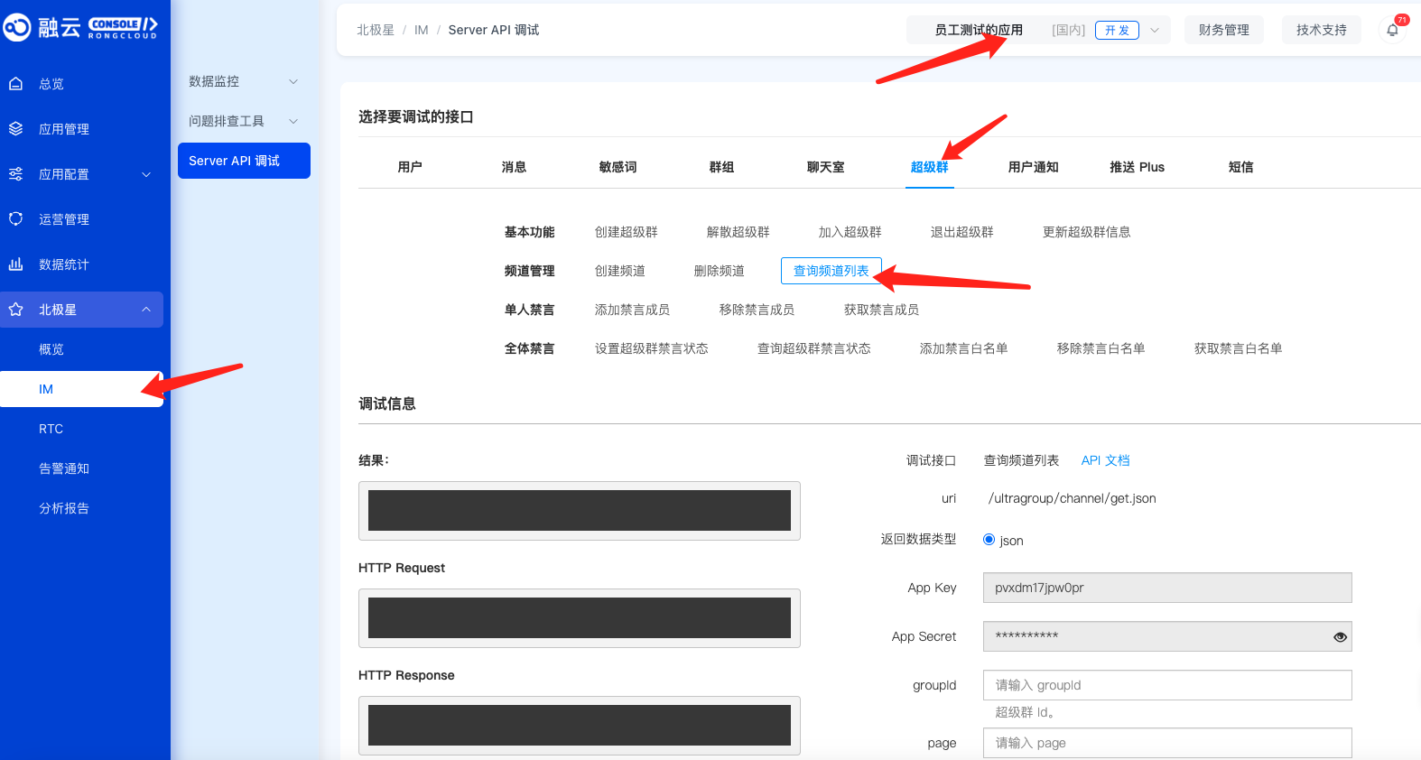
Task: Choose the 删除频道 interface
Action: pos(720,271)
